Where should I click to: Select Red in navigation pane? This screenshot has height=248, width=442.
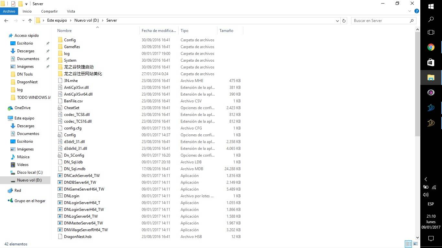[x=18, y=191]
